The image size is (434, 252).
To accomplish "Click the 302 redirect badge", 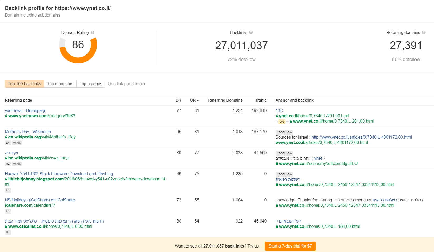I will (282, 122).
